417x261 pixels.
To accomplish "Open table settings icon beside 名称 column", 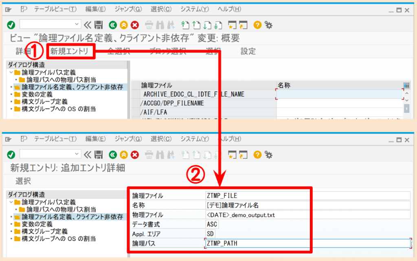I will pos(406,86).
